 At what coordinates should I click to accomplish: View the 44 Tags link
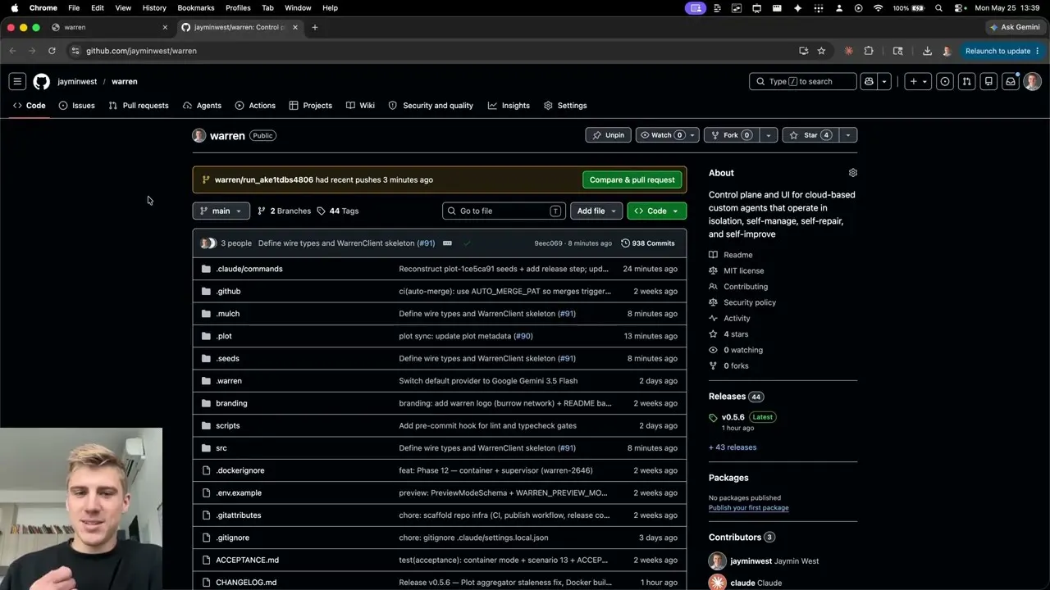coord(337,211)
